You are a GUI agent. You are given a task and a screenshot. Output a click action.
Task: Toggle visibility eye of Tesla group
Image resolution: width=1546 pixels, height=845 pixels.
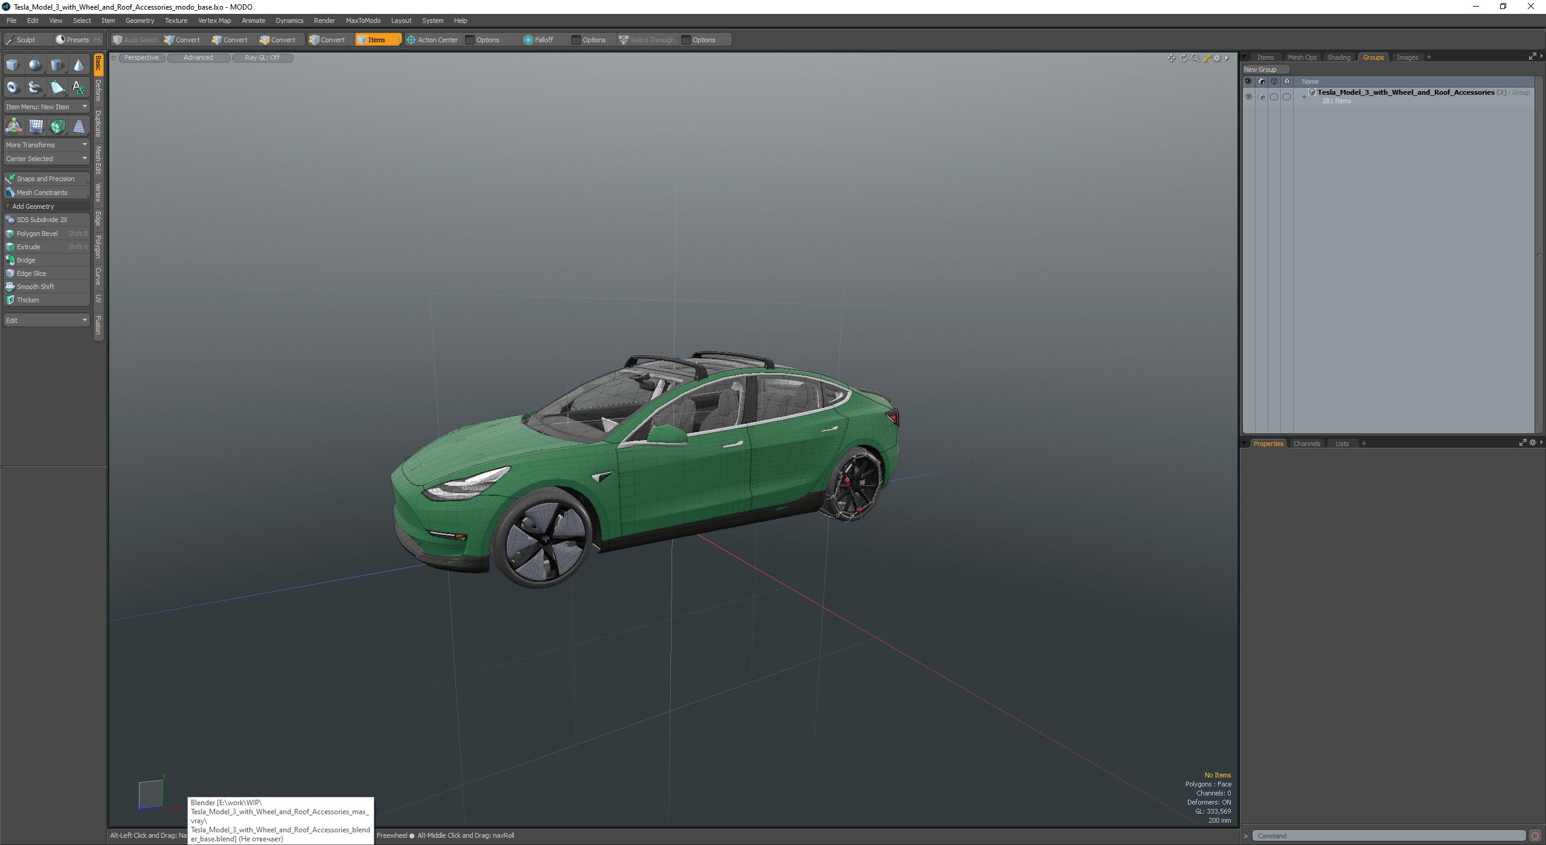click(1248, 97)
